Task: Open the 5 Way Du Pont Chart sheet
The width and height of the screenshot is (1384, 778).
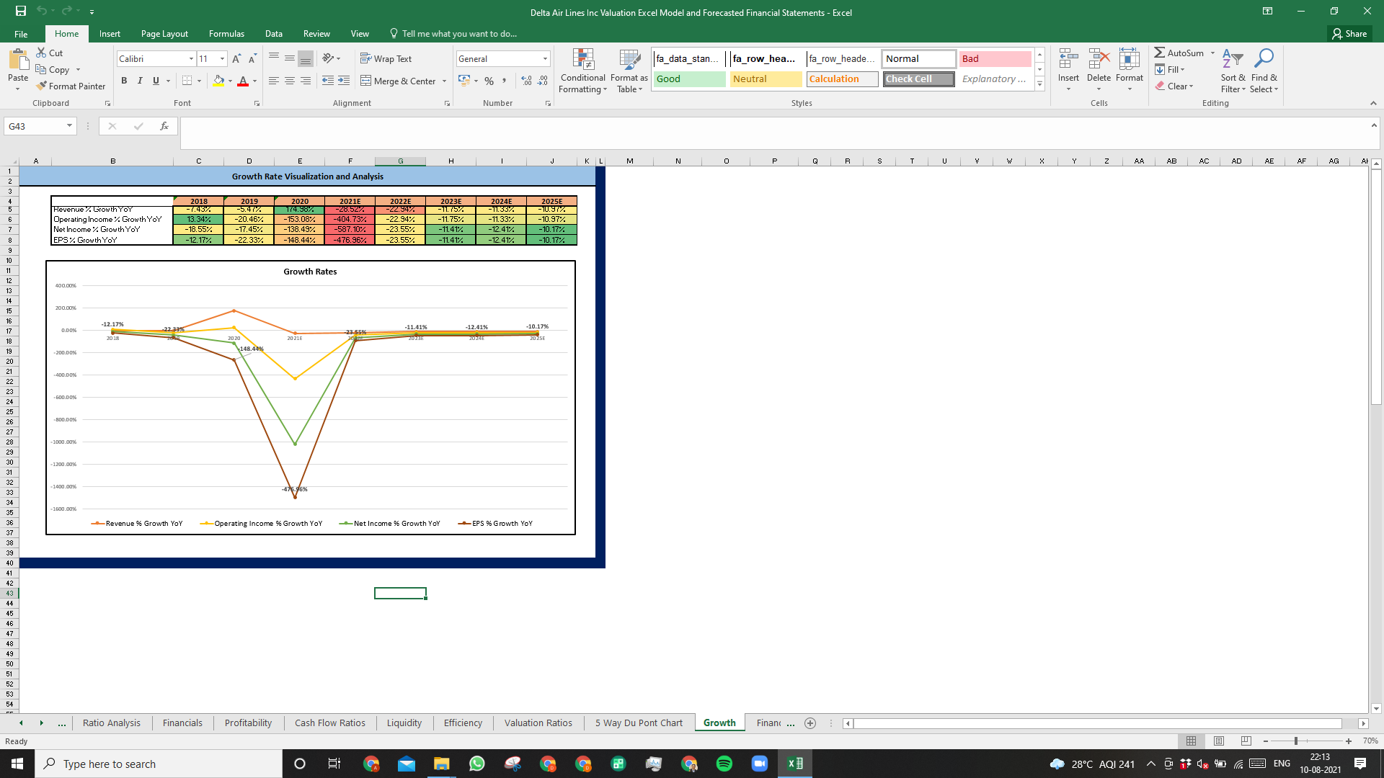Action: 639,723
